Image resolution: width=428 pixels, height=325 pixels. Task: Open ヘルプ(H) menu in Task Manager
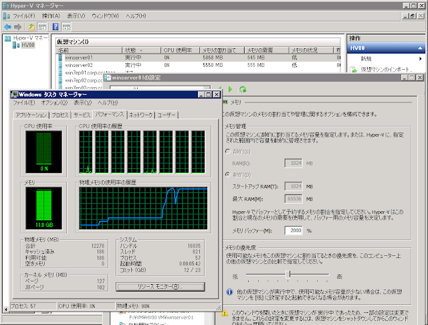pyautogui.click(x=108, y=103)
